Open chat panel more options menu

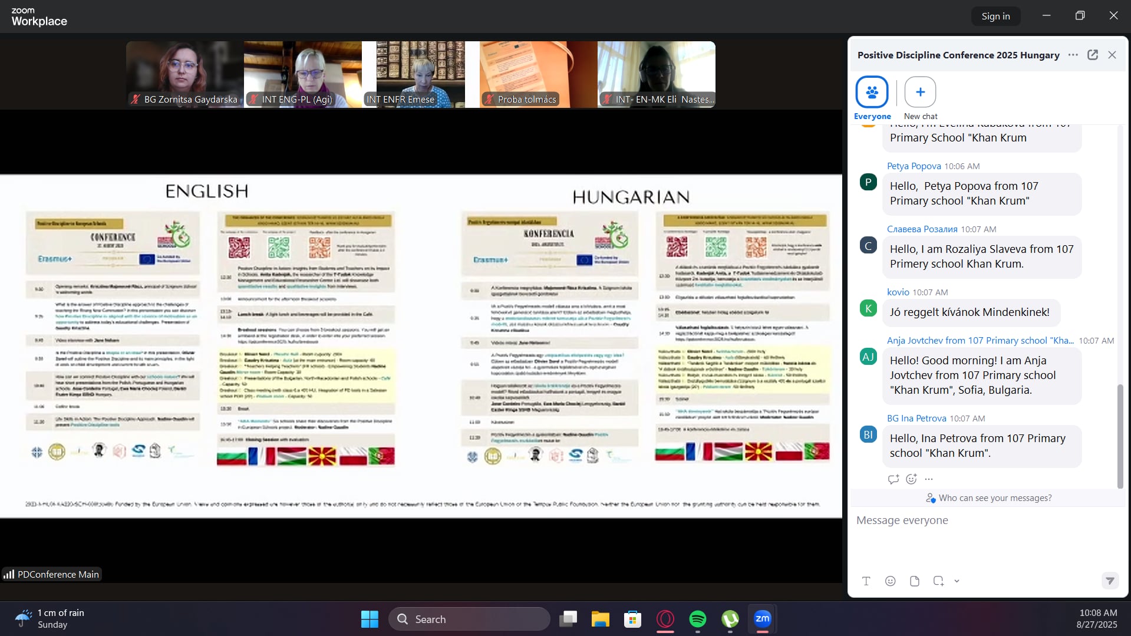pyautogui.click(x=1073, y=55)
